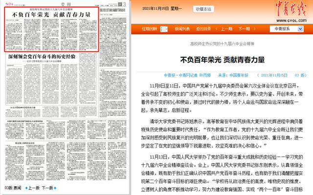Select the highlighted article 不负百年荣光 贡献青春力量 on page

[x=51, y=29]
